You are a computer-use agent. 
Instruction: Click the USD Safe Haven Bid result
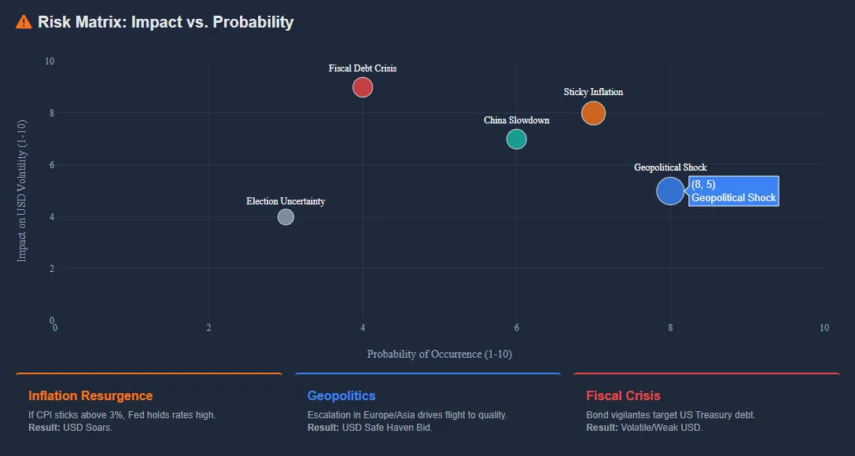[x=386, y=428]
